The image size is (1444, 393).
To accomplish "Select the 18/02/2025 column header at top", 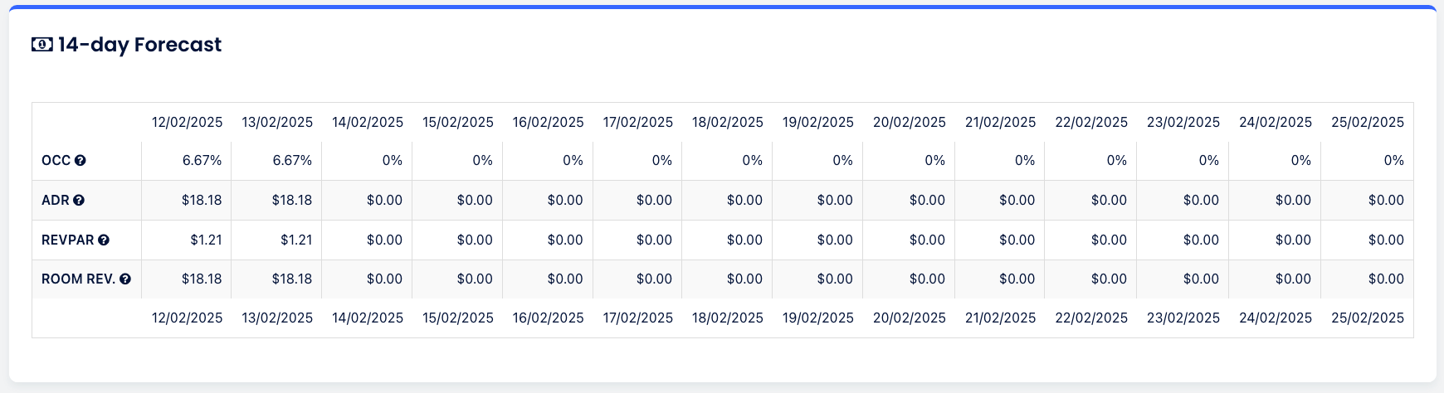I will pos(728,123).
